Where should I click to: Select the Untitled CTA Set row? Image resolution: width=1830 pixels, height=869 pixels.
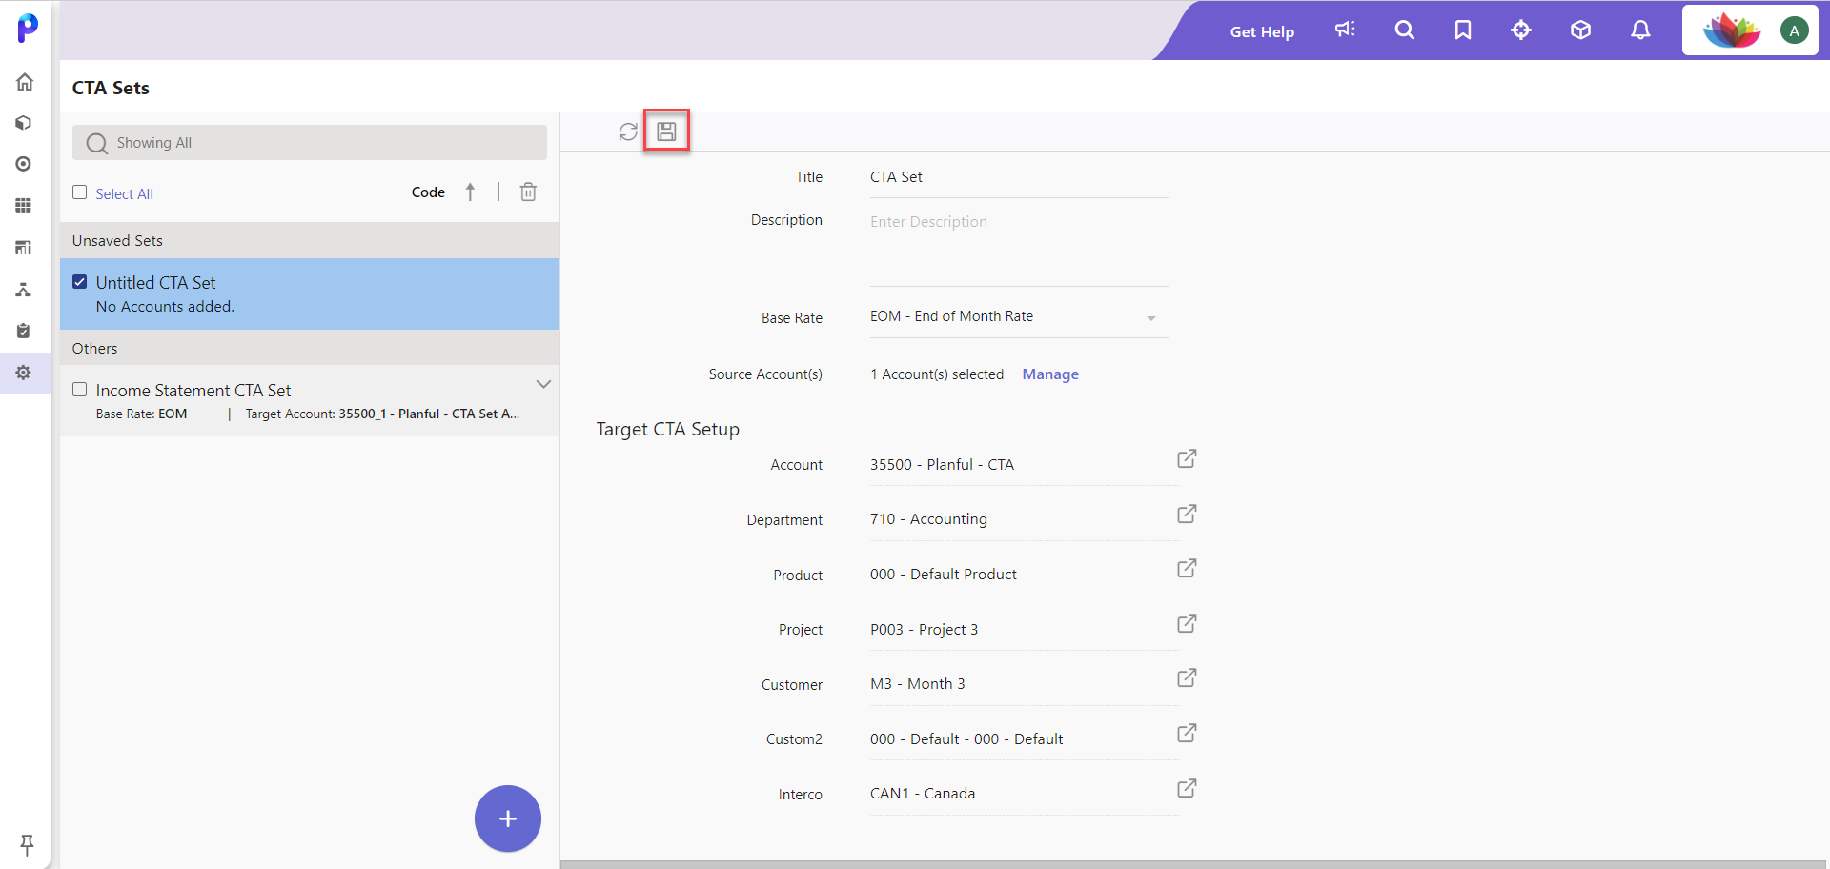(310, 294)
